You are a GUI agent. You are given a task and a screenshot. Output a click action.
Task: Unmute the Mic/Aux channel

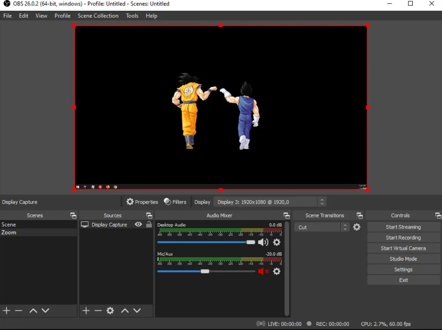[263, 271]
